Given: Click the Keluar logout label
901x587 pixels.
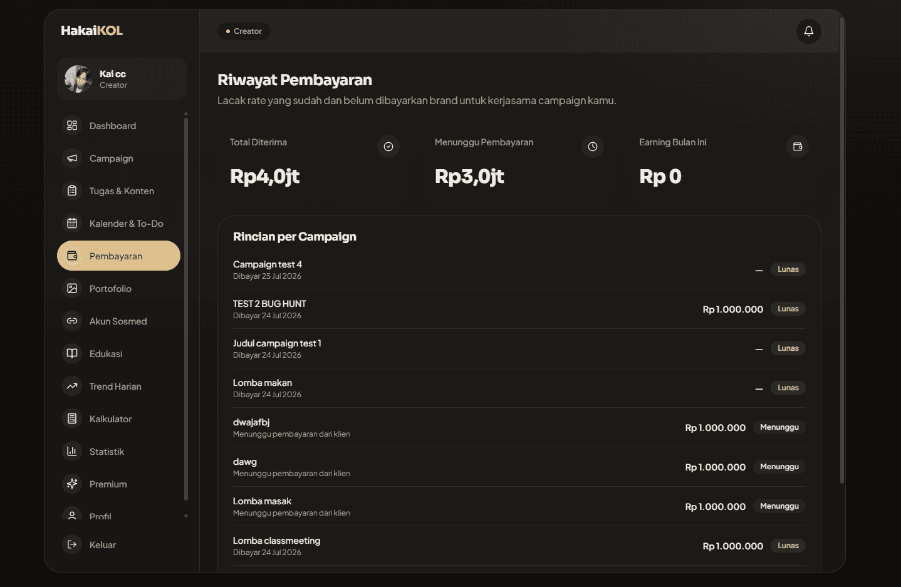Looking at the screenshot, I should (103, 545).
